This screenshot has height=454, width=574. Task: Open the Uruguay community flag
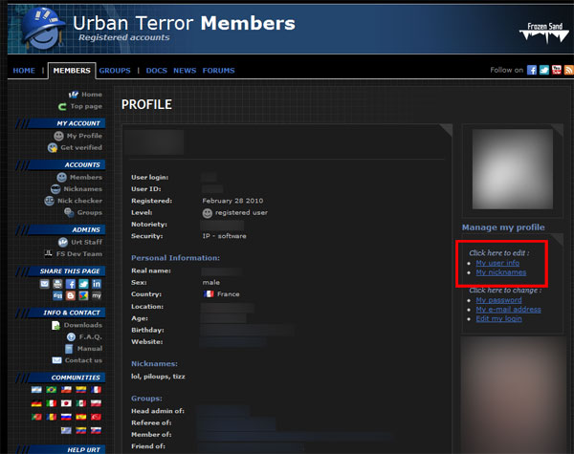tap(66, 431)
